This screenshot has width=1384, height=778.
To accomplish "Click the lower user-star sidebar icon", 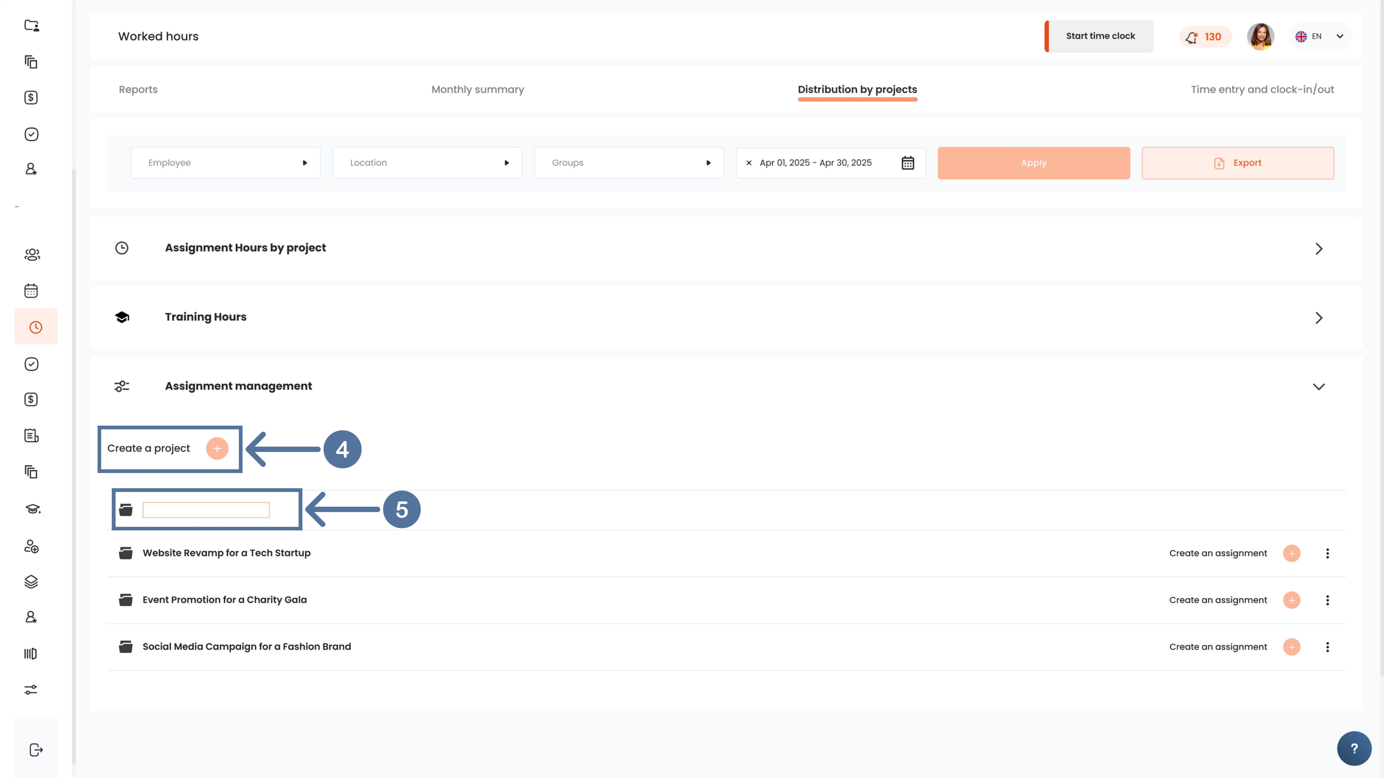I will tap(31, 617).
